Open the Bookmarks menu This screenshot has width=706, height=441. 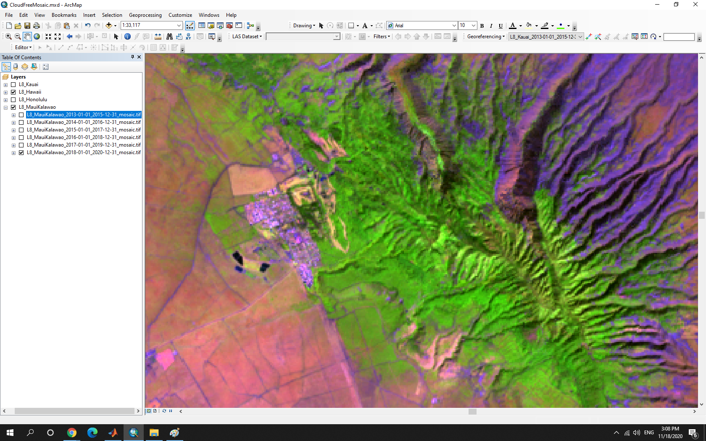(x=64, y=15)
